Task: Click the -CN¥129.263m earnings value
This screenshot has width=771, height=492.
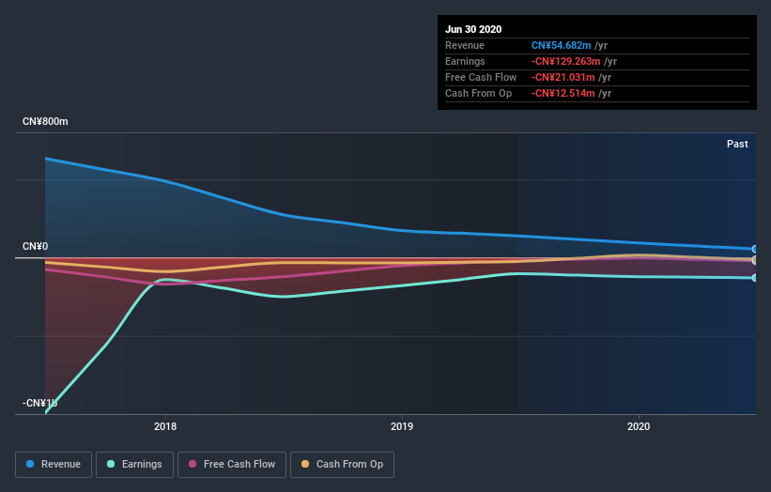Action: tap(566, 61)
